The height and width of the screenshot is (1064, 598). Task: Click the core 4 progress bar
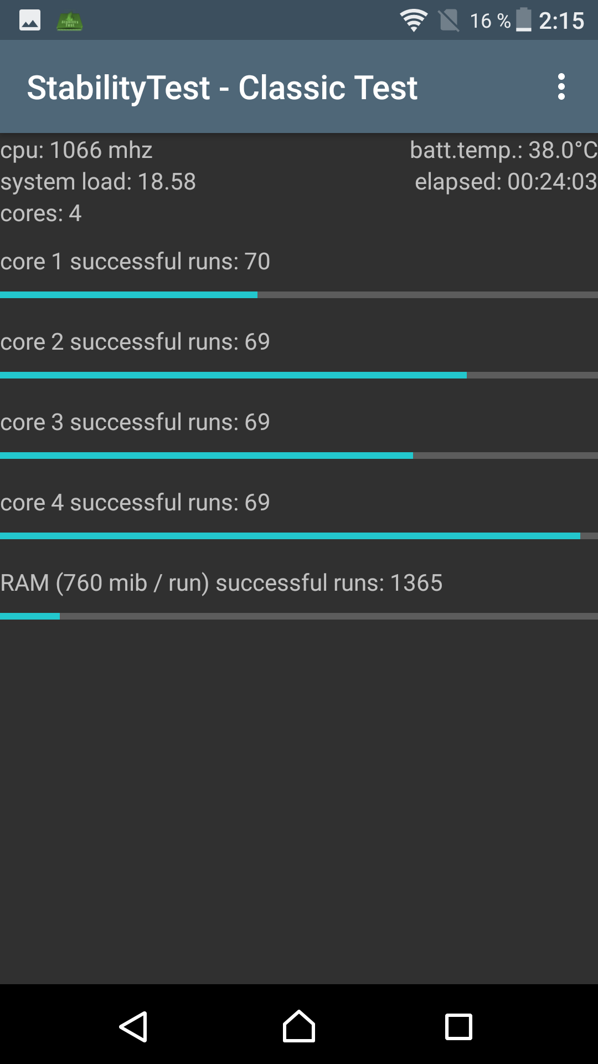[x=299, y=536]
